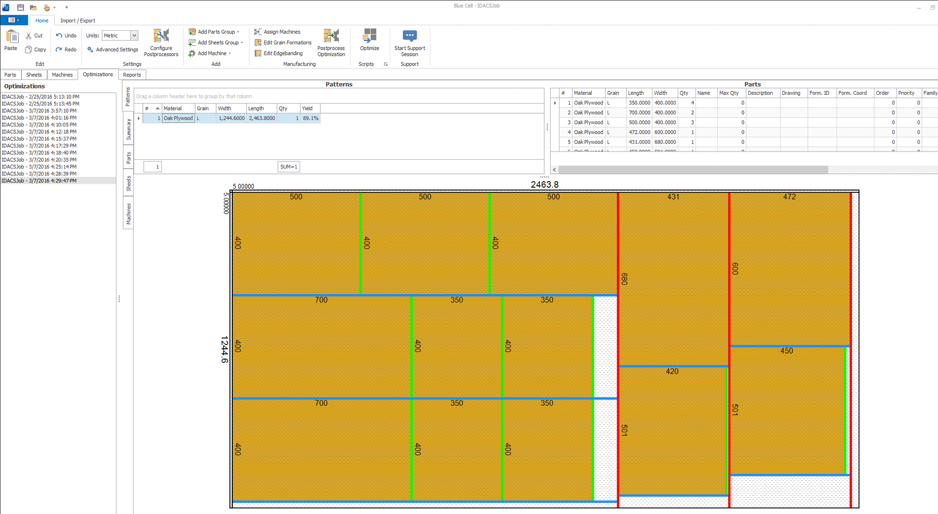The height and width of the screenshot is (514, 938).
Task: Click Assign Machines
Action: (x=277, y=32)
